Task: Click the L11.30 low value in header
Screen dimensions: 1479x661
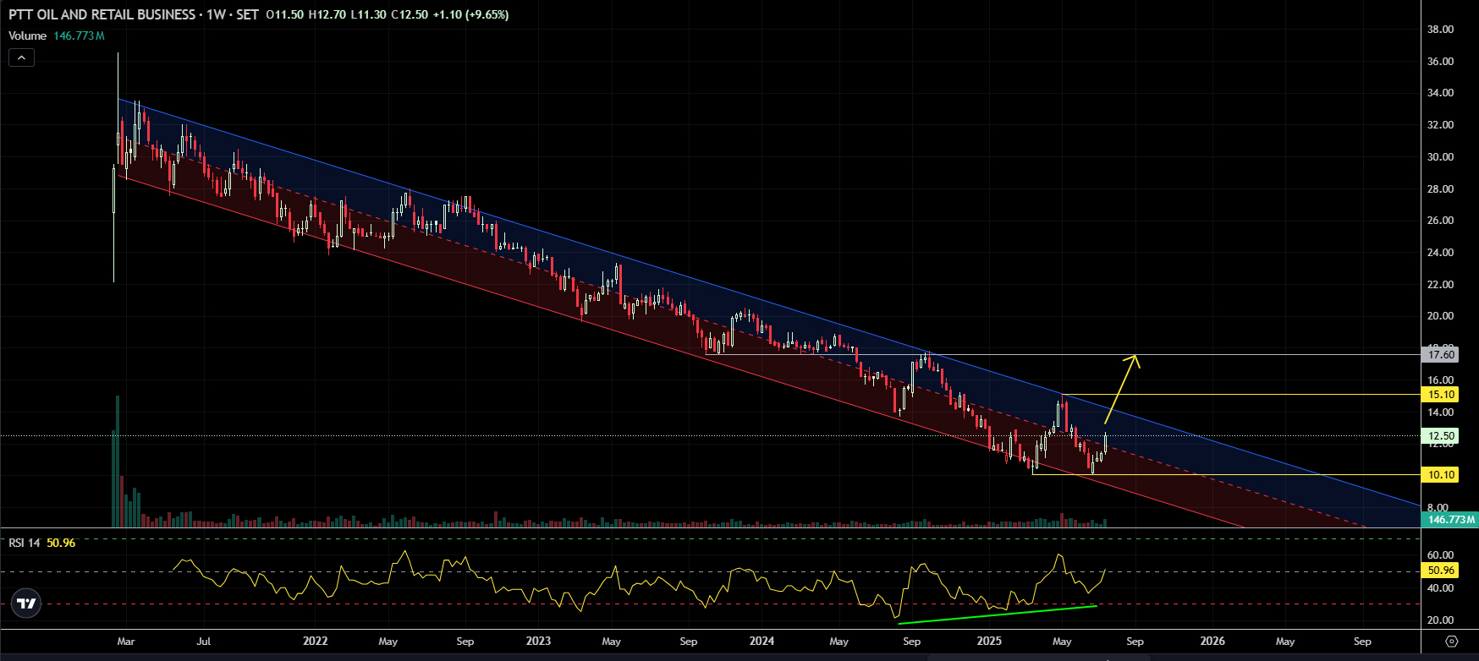Action: (369, 14)
